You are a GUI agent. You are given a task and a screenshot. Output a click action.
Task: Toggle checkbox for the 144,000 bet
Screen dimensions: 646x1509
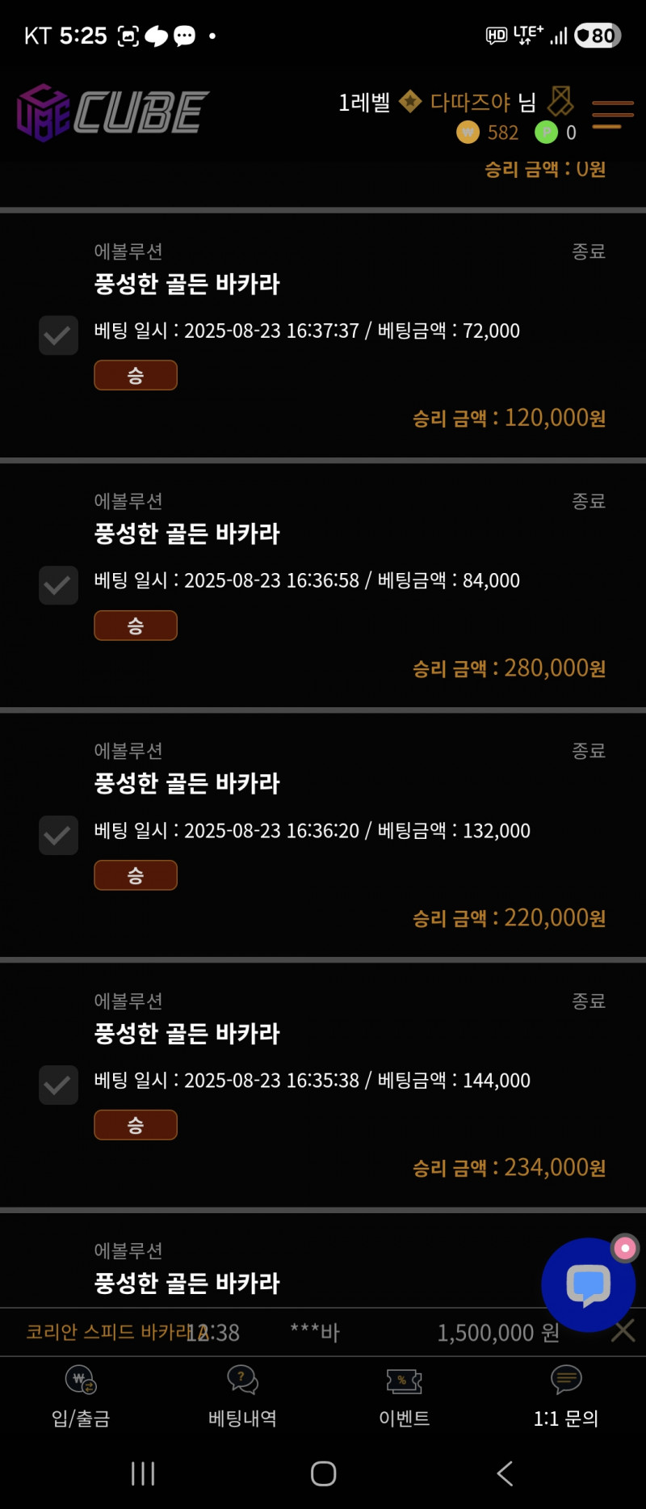coord(58,1085)
